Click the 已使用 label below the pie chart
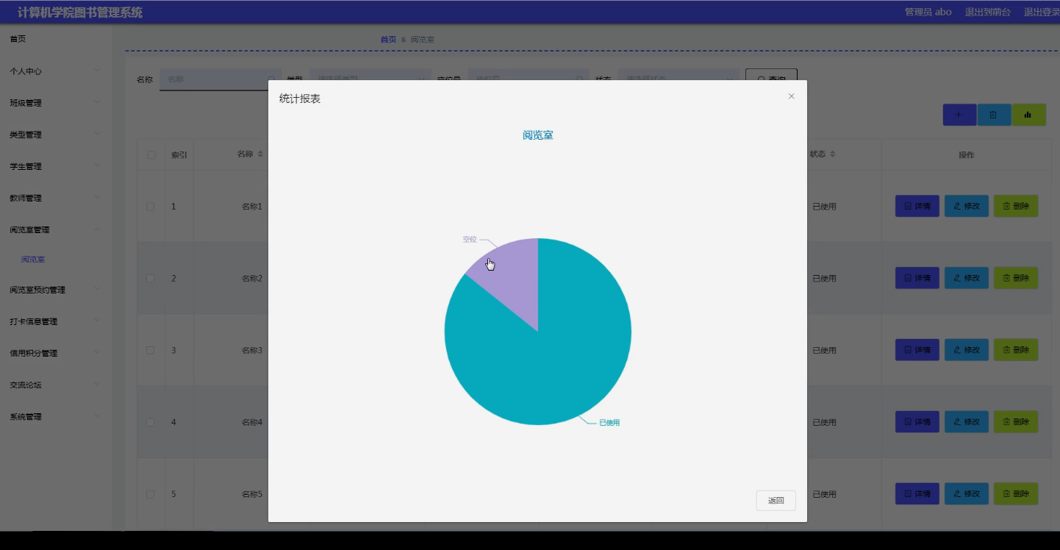Image resolution: width=1060 pixels, height=550 pixels. (609, 423)
